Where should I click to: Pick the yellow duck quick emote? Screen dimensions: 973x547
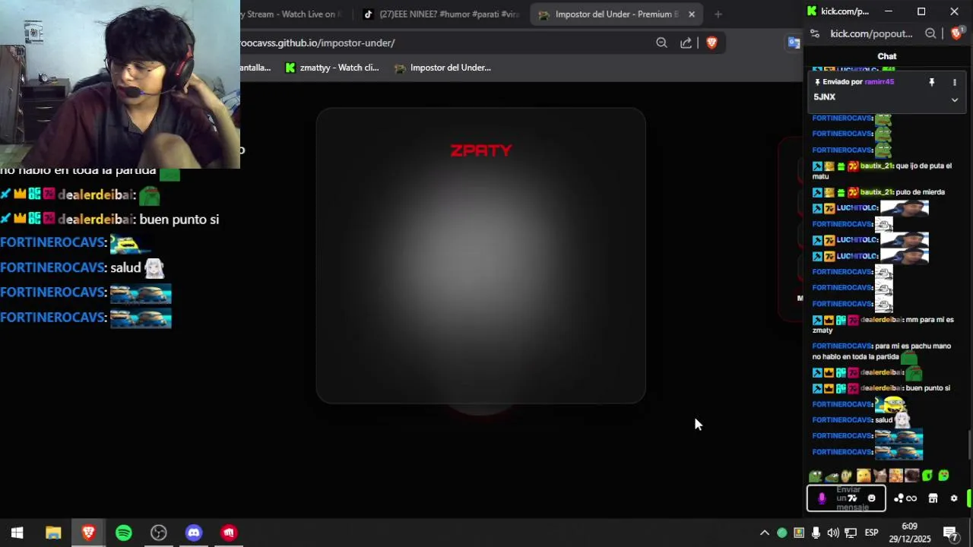click(864, 476)
